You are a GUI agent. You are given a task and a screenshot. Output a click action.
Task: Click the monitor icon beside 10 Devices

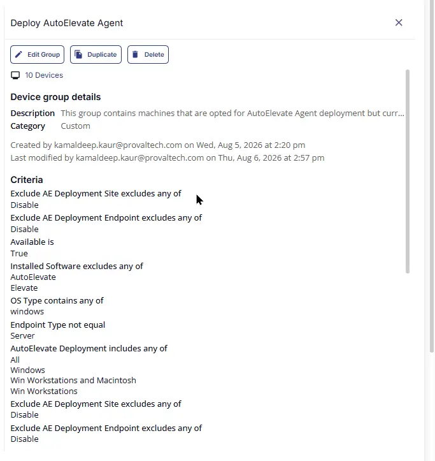(15, 76)
